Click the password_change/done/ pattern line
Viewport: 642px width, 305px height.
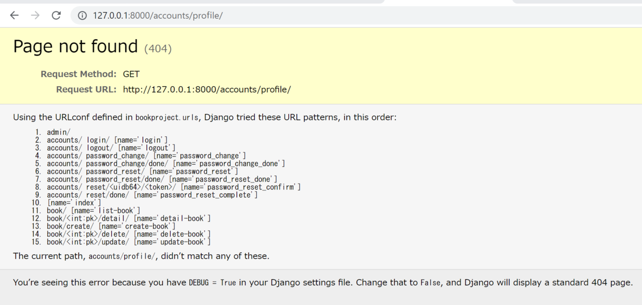coord(166,163)
